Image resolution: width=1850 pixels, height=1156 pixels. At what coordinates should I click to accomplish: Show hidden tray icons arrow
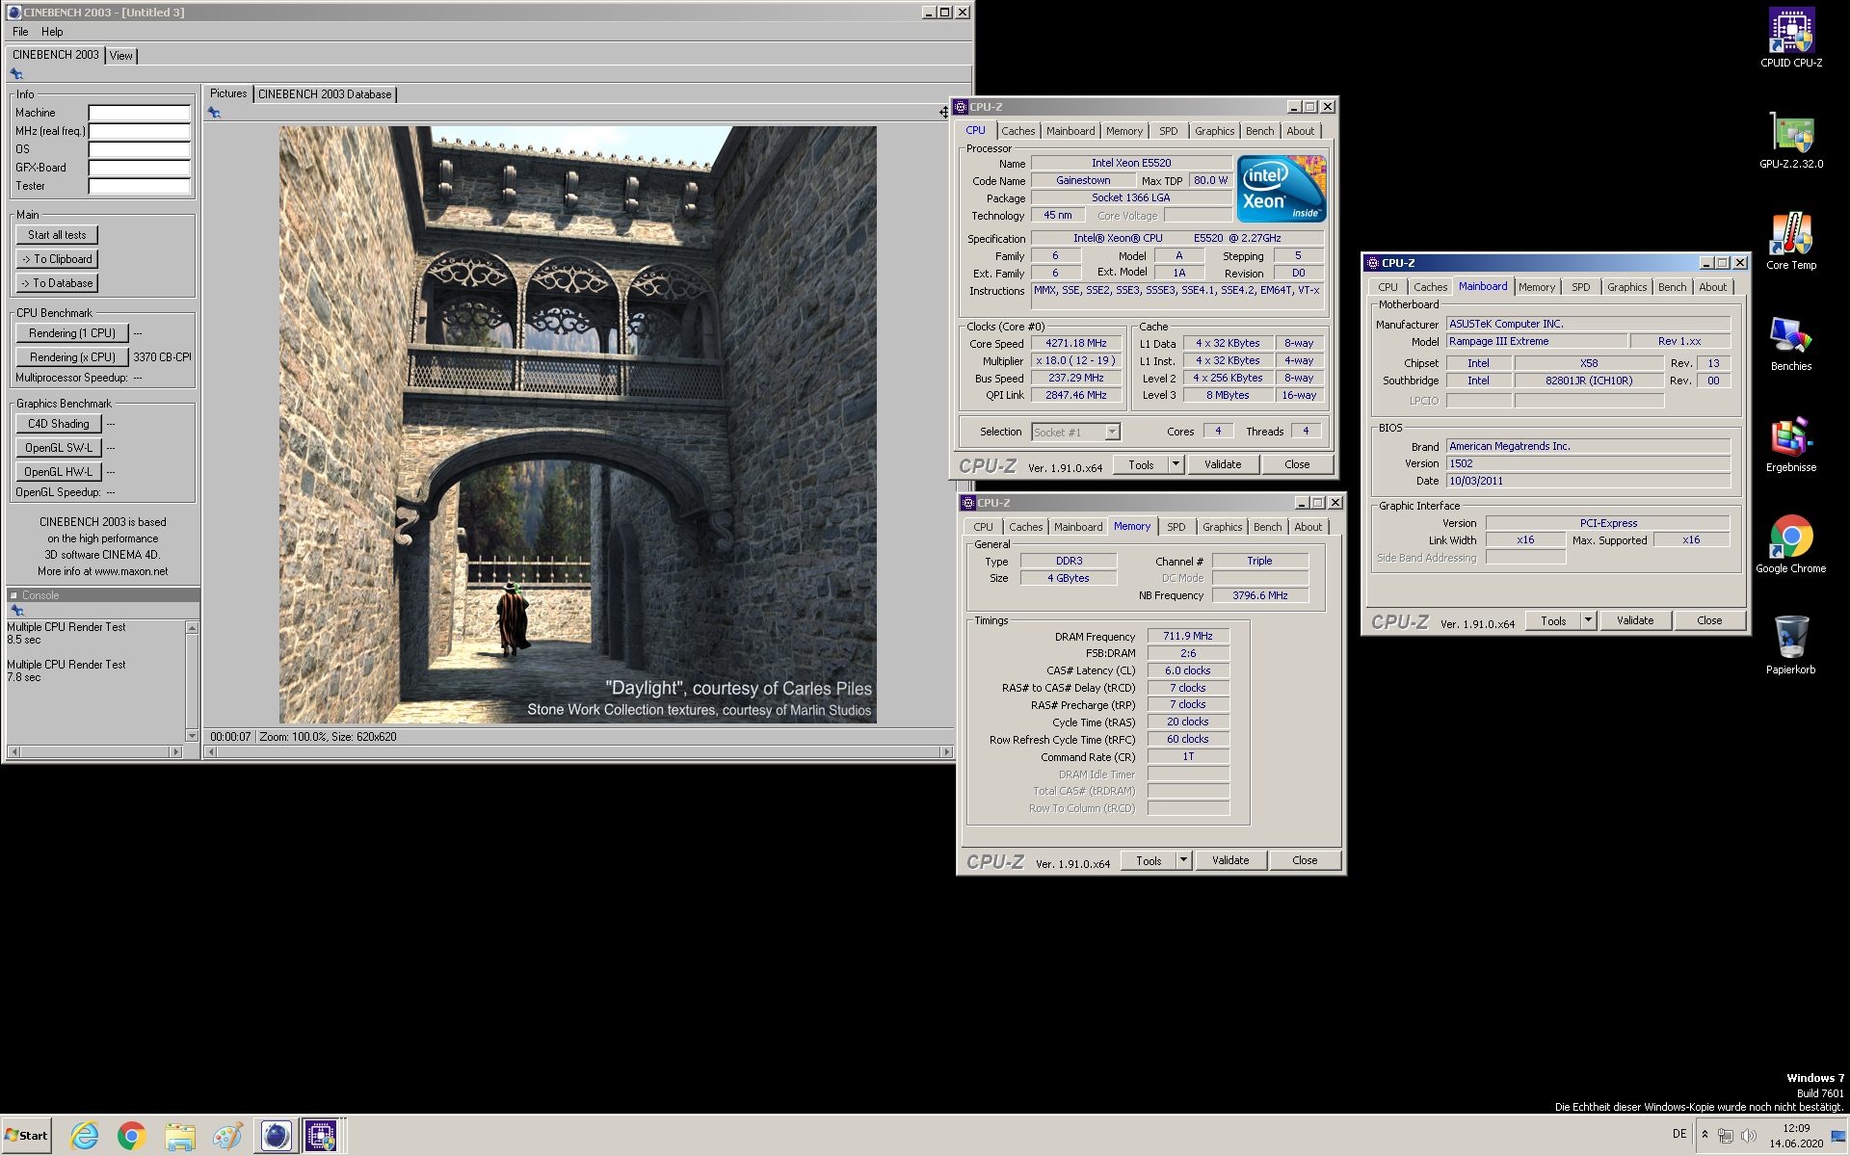pyautogui.click(x=1705, y=1135)
